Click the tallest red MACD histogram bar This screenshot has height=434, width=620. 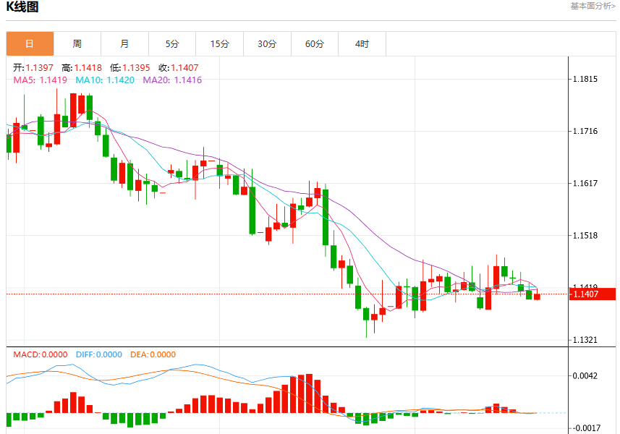pyautogui.click(x=309, y=393)
